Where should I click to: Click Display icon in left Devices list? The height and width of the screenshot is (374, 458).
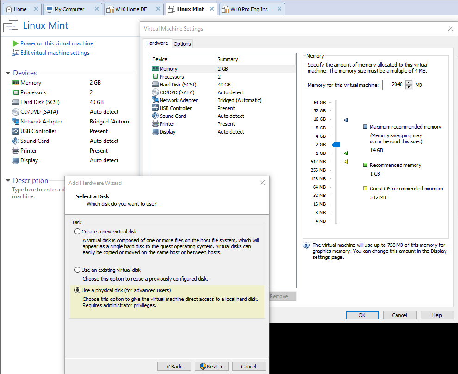click(x=15, y=160)
